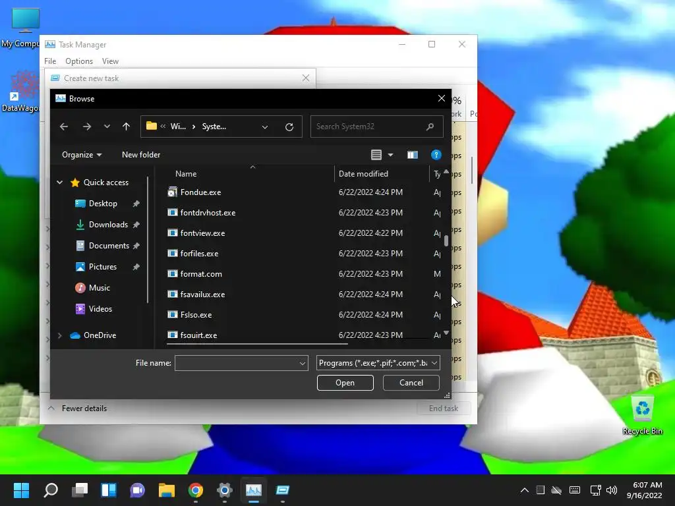Select Quick access in sidebar

106,183
